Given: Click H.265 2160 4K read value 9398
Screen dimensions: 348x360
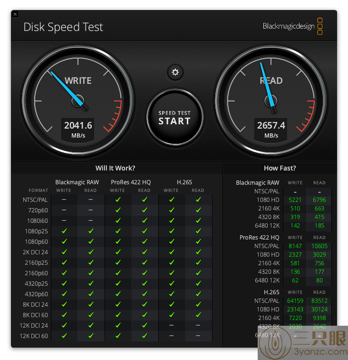Looking at the screenshot, I should point(319,318).
